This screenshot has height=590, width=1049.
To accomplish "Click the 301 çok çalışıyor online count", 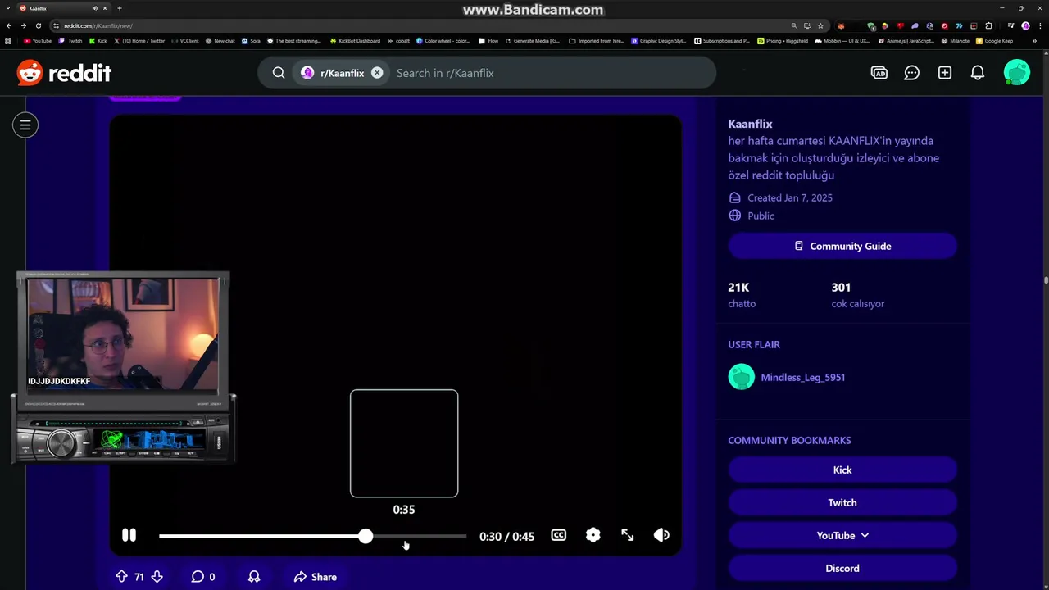I will pyautogui.click(x=857, y=295).
